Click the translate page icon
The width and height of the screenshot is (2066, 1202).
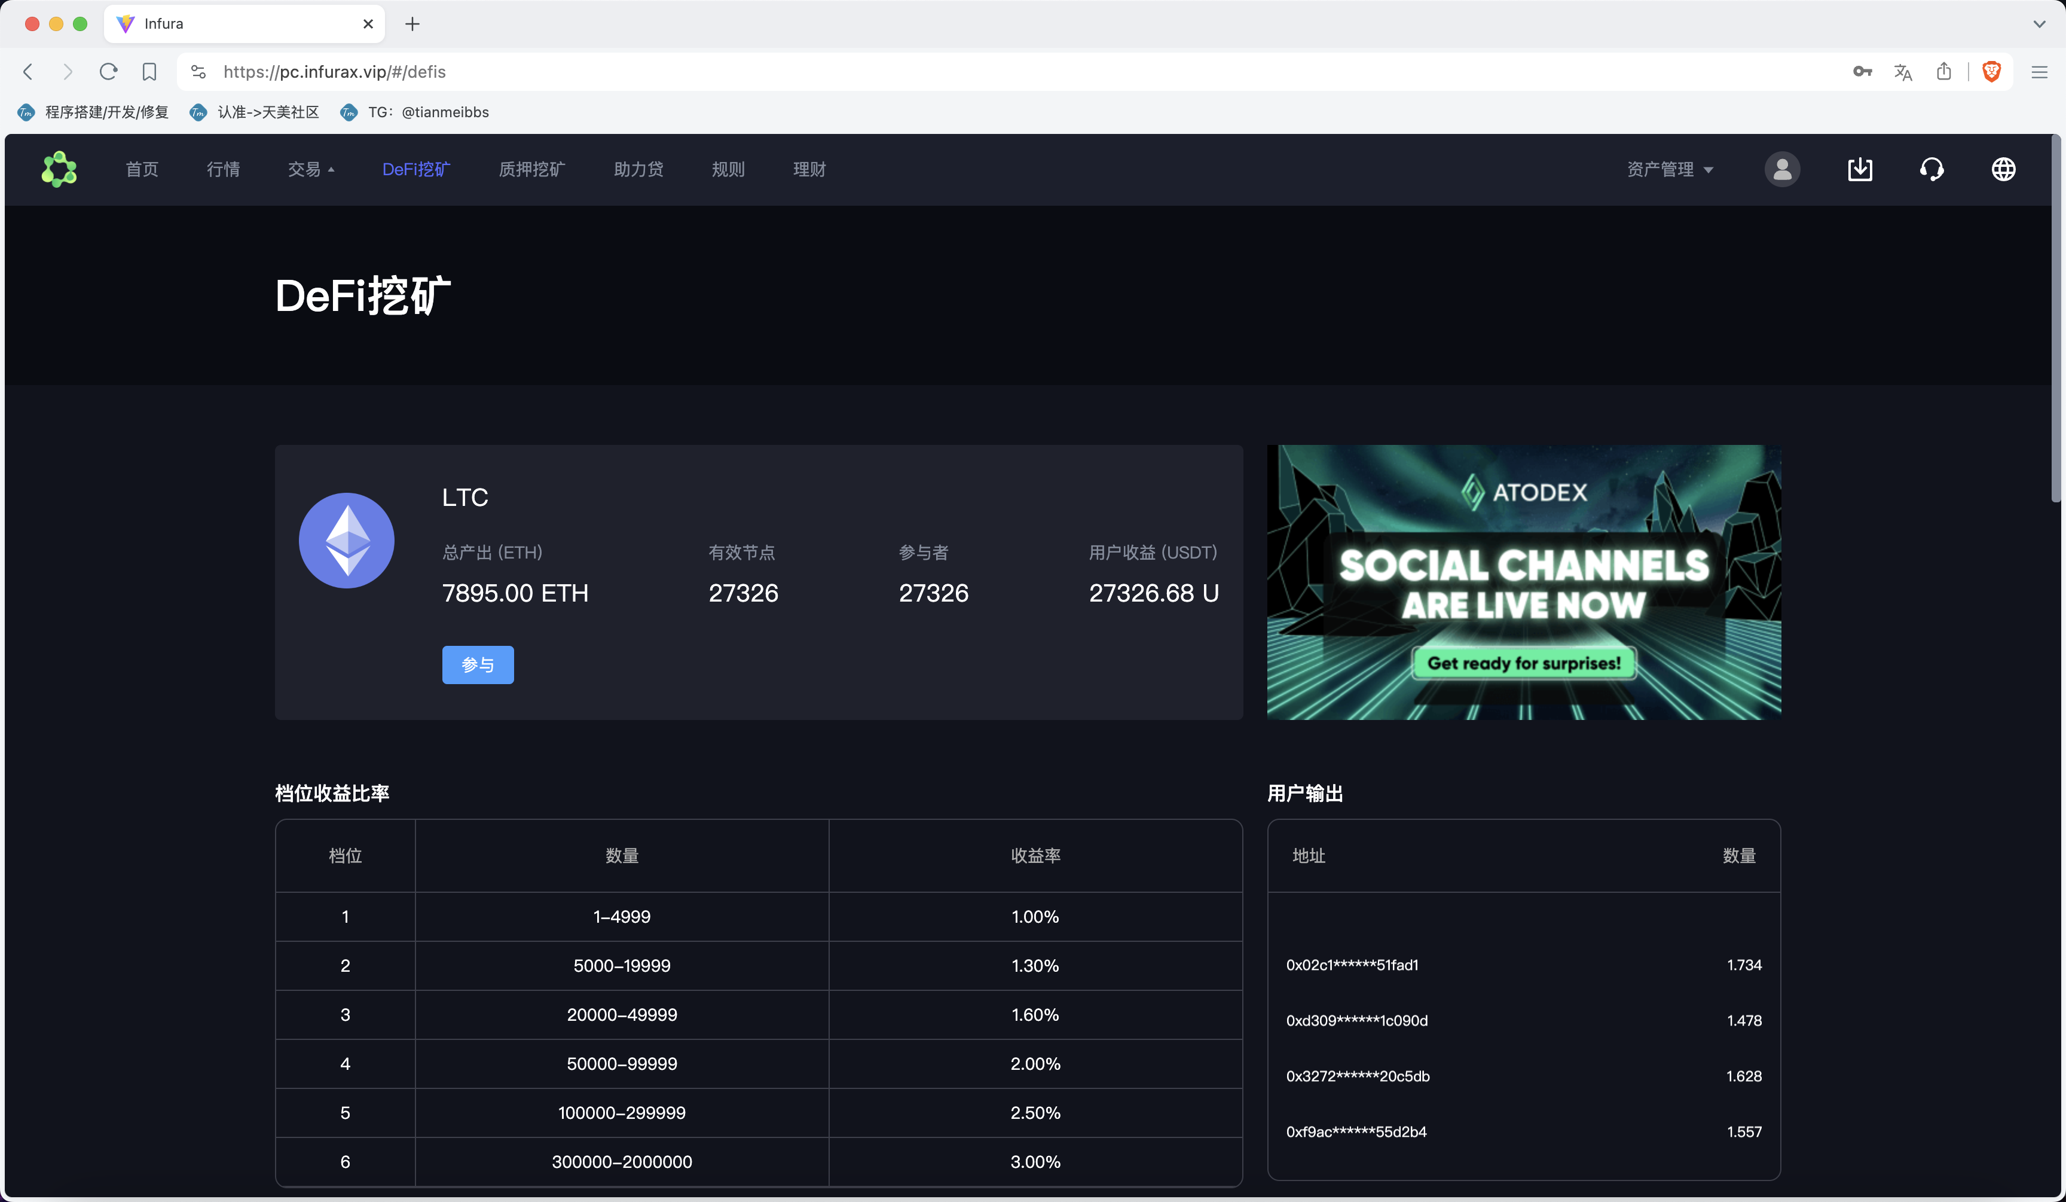(x=1903, y=72)
